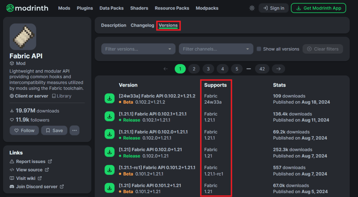Save the Fabric API project
The height and width of the screenshot is (197, 358).
54,130
